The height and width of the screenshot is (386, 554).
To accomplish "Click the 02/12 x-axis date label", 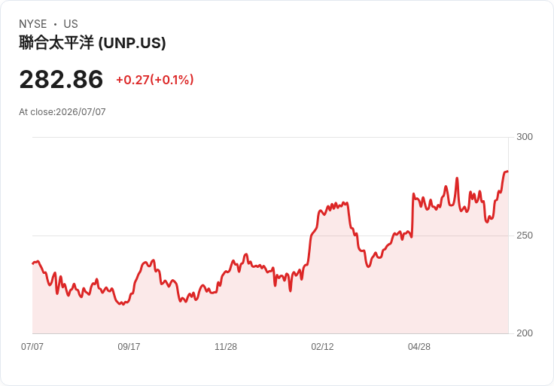I will coord(322,346).
